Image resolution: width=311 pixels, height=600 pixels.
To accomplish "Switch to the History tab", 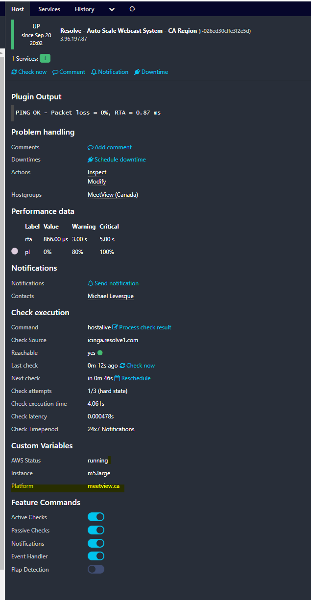I will (x=85, y=9).
